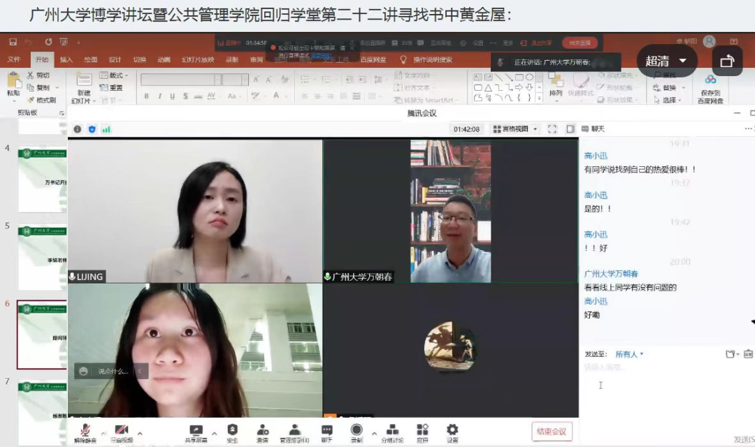
Task: Select slide 4 thumbnail
Action: click(43, 180)
